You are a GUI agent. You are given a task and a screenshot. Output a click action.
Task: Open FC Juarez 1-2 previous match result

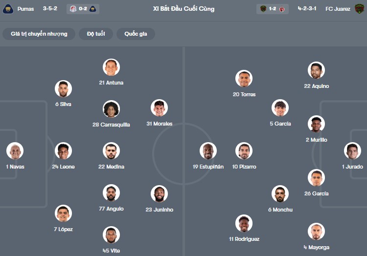(273, 9)
